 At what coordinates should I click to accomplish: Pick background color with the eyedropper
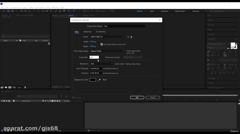(x=99, y=80)
